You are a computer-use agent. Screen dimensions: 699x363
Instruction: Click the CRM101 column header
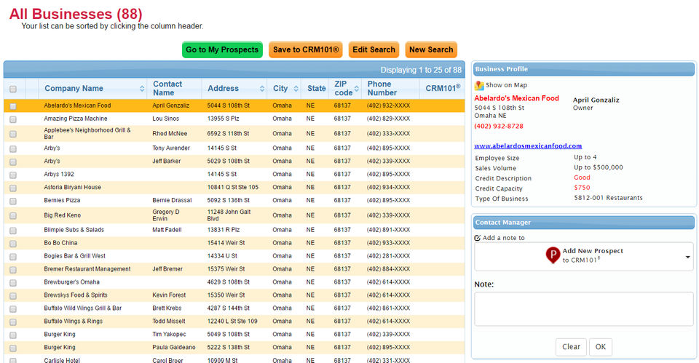(443, 88)
